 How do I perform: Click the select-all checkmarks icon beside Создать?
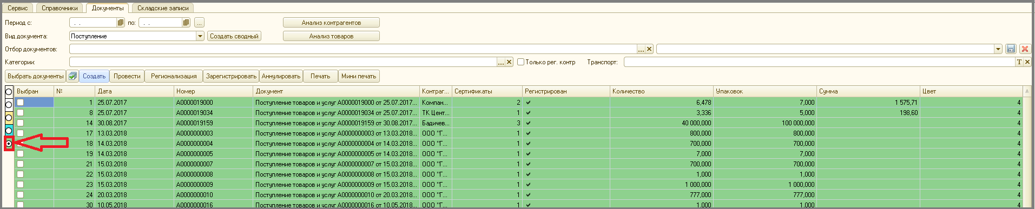[73, 76]
